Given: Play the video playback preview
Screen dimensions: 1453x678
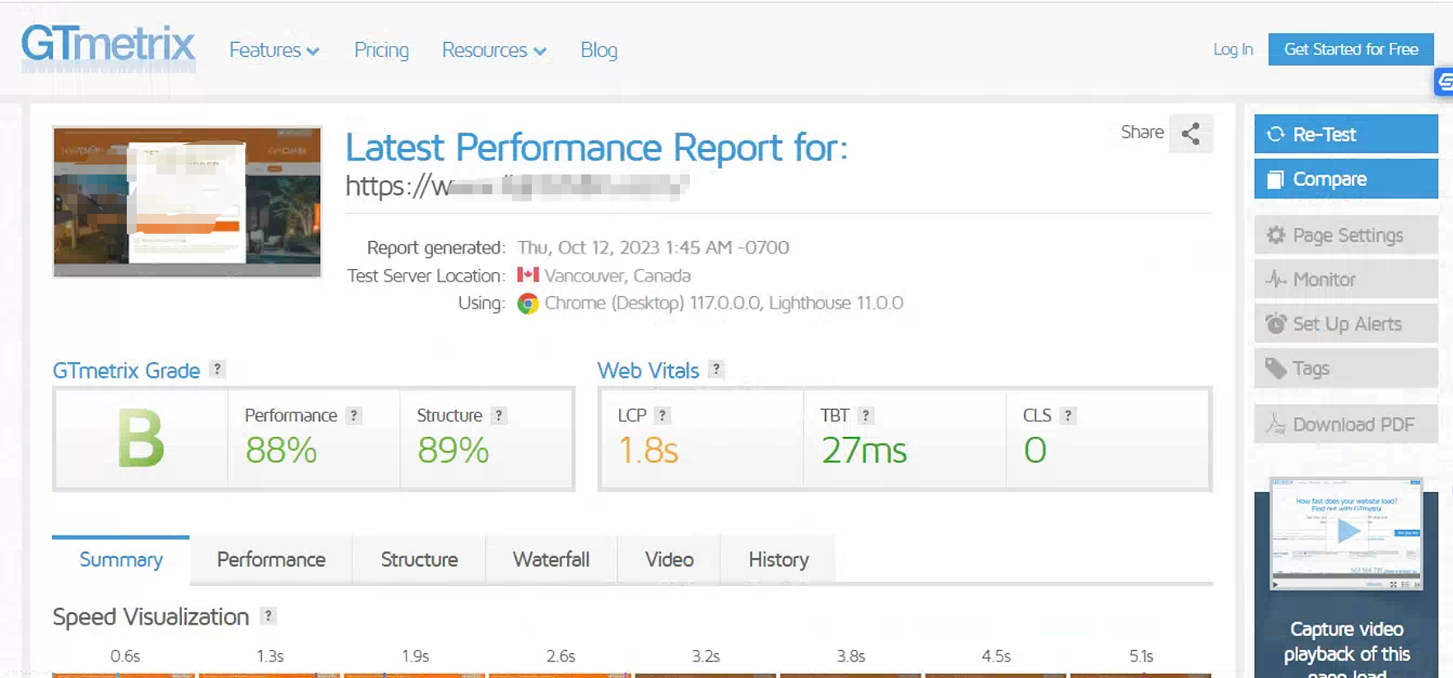Looking at the screenshot, I should (1347, 532).
